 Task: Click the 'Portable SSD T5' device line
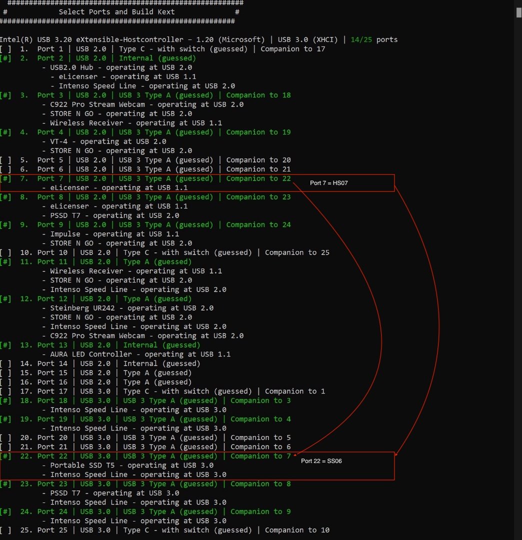point(127,465)
